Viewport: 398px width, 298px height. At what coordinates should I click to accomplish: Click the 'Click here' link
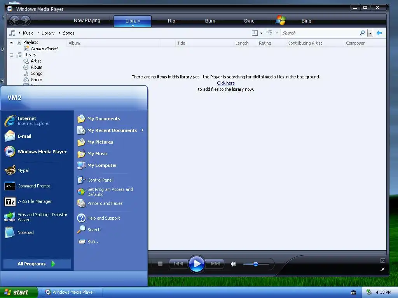click(x=226, y=83)
